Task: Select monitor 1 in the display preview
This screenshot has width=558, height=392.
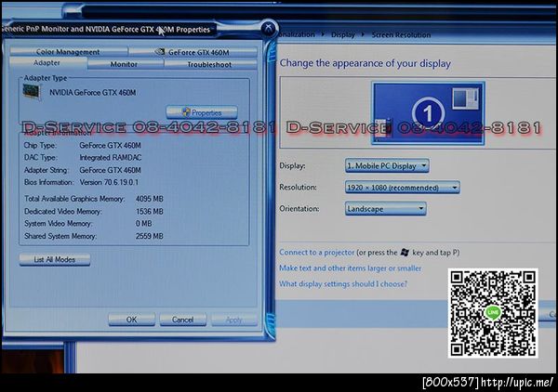Action: pyautogui.click(x=428, y=112)
